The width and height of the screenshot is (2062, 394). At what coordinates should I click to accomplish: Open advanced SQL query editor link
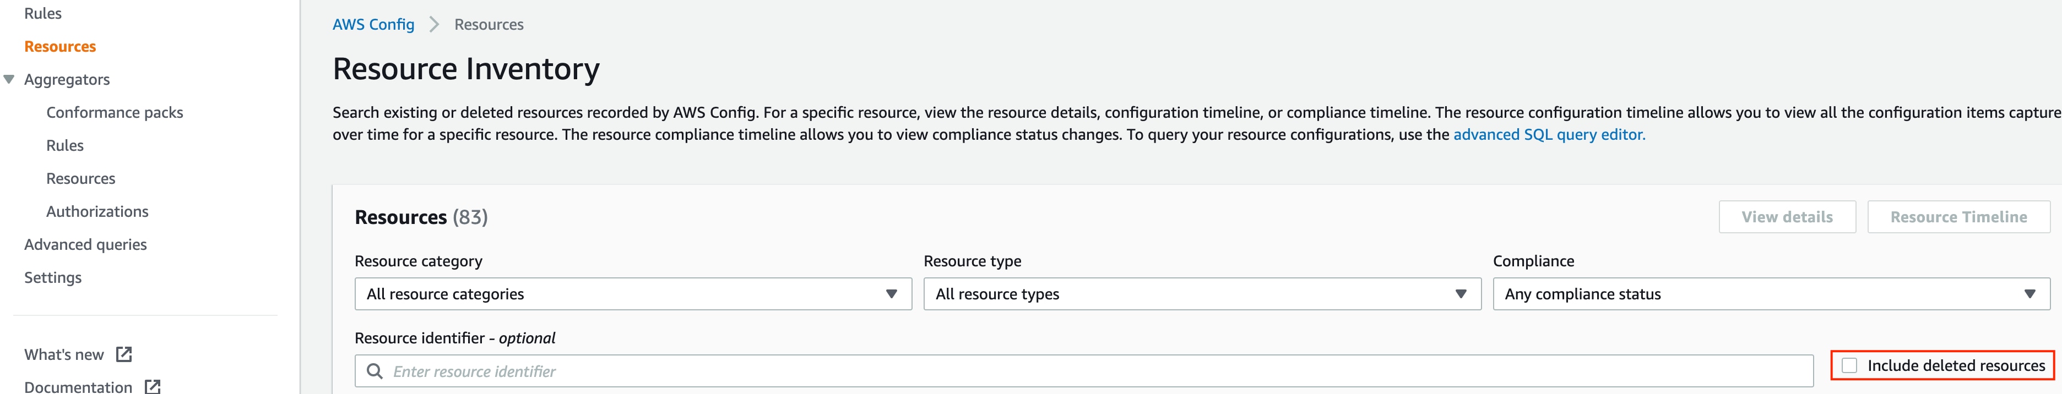(1549, 134)
